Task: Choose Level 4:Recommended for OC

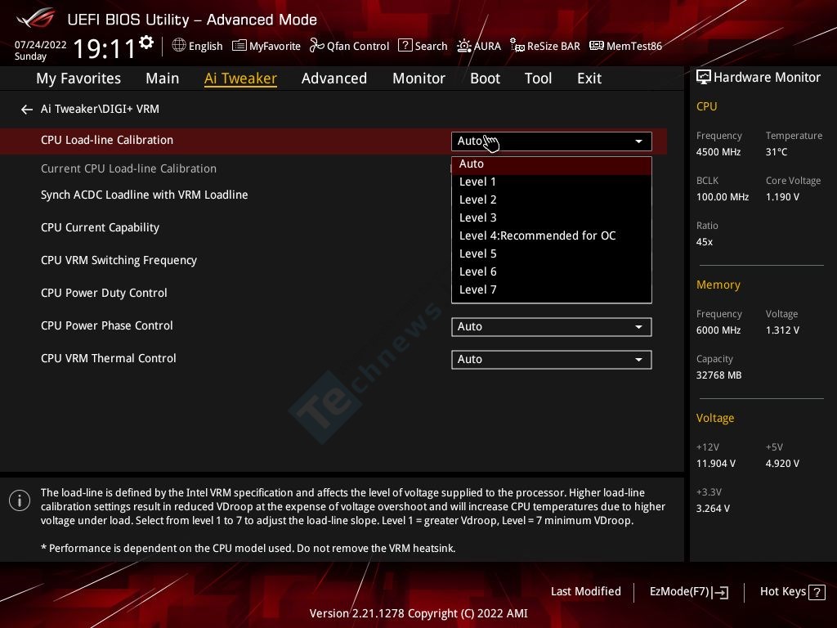Action: 552,236
